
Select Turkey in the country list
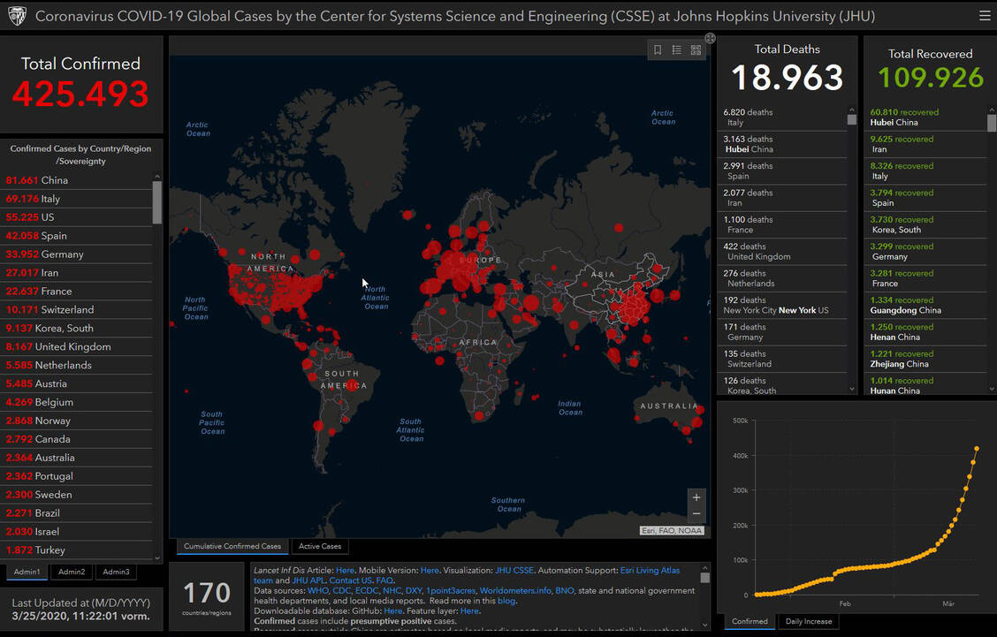[77, 550]
